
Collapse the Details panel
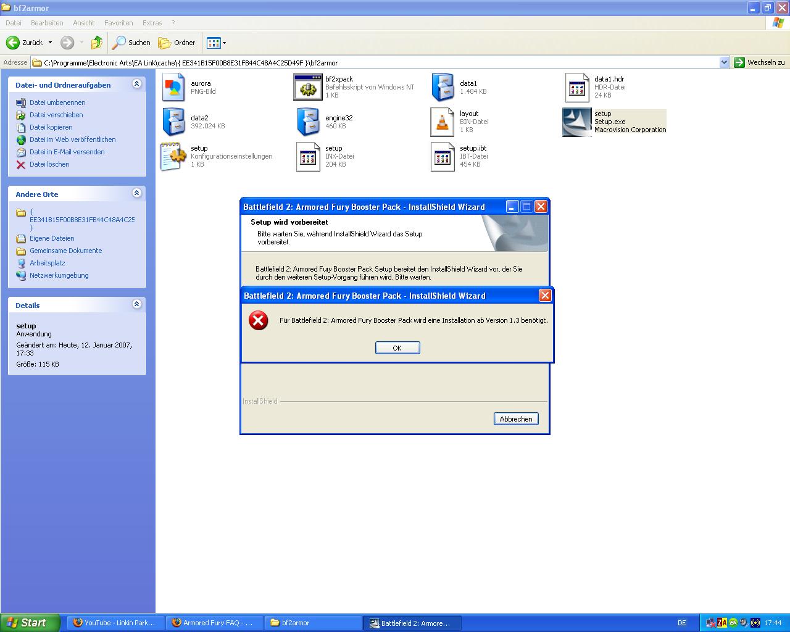point(137,304)
